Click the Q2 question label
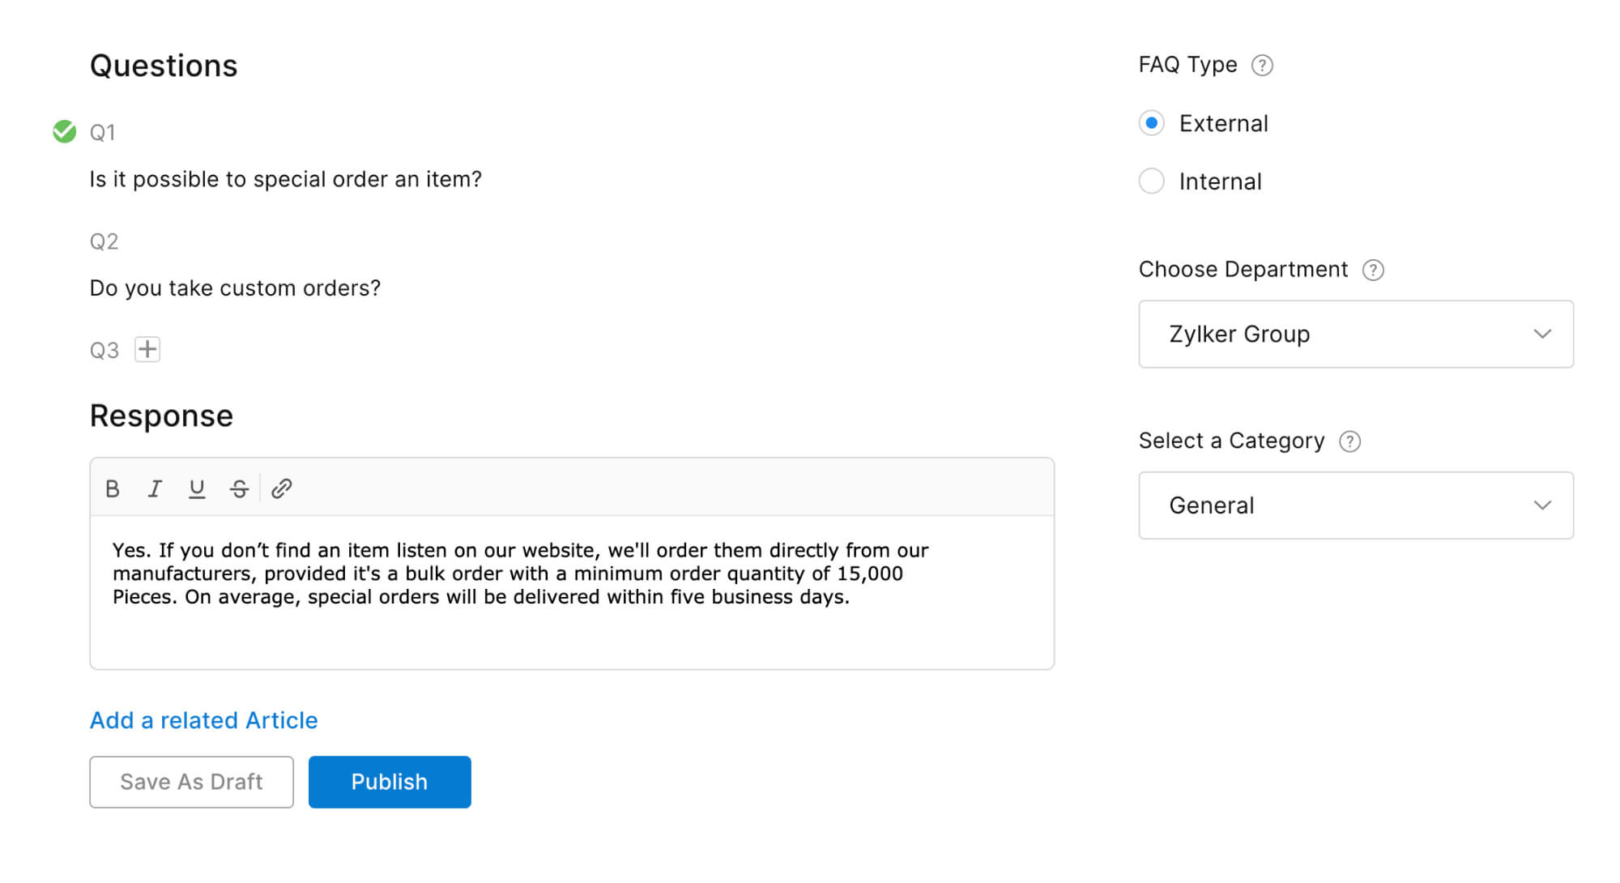Image resolution: width=1620 pixels, height=883 pixels. click(104, 241)
